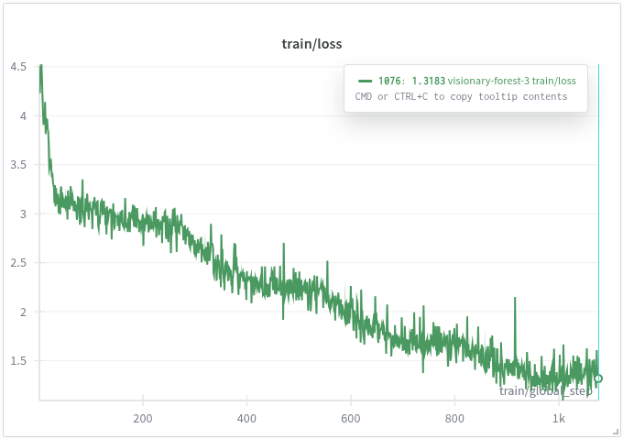Click the train/loss chart title
The height and width of the screenshot is (439, 623).
tap(311, 44)
